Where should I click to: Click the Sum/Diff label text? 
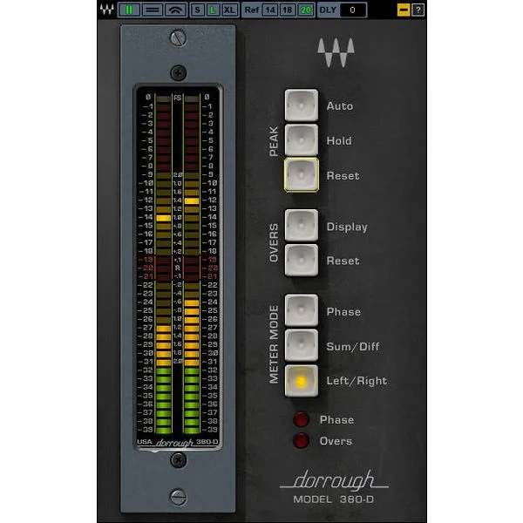point(353,347)
